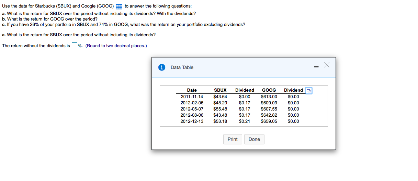Click date cell 2012-02-06

[192, 103]
